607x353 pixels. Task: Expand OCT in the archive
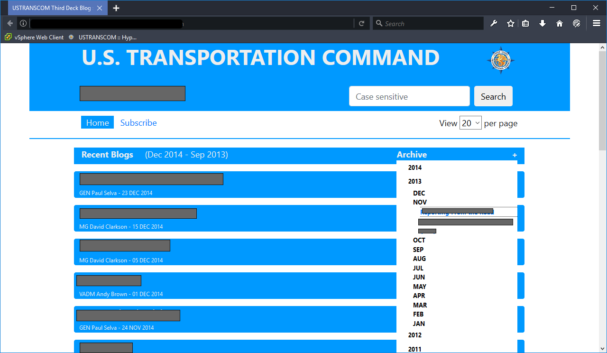coord(419,240)
